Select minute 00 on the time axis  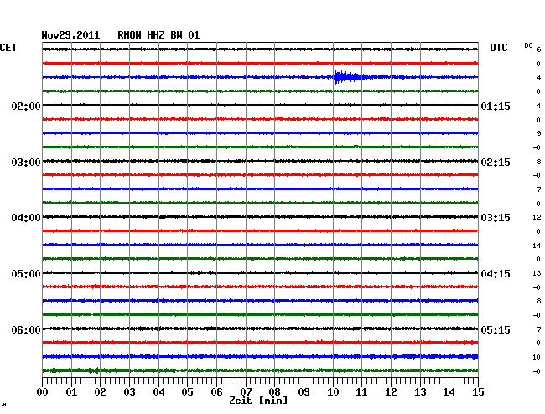click(43, 391)
